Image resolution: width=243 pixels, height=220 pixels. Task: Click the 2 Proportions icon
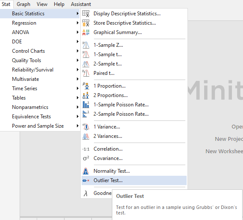click(x=86, y=95)
